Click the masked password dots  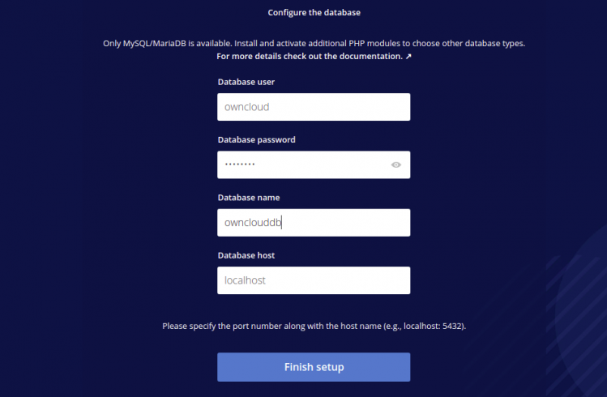pos(240,164)
